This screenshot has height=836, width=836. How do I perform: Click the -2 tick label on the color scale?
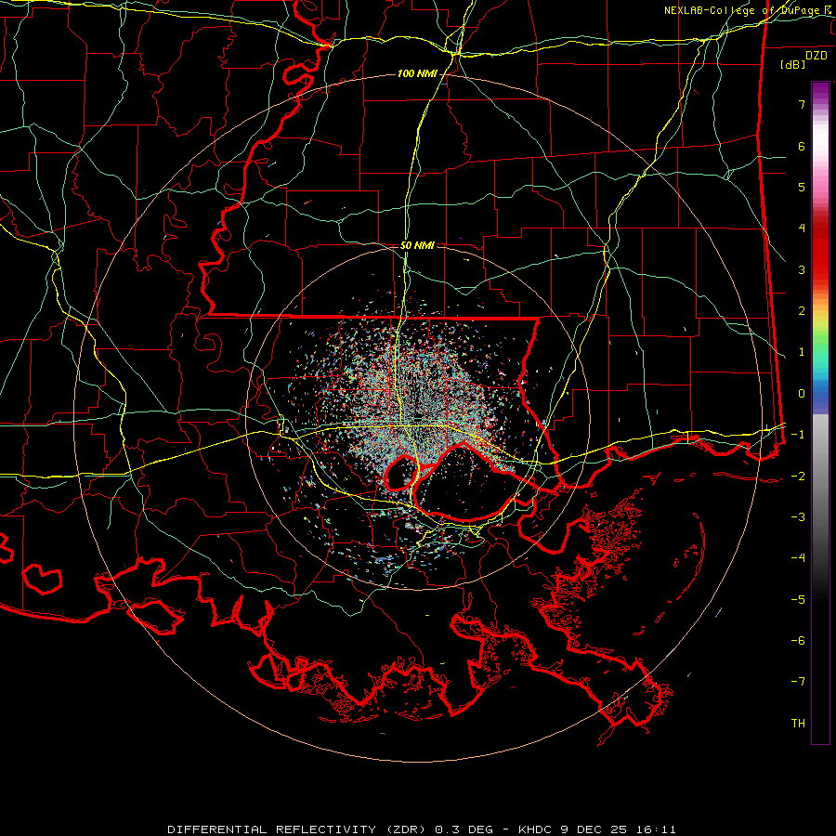[798, 476]
